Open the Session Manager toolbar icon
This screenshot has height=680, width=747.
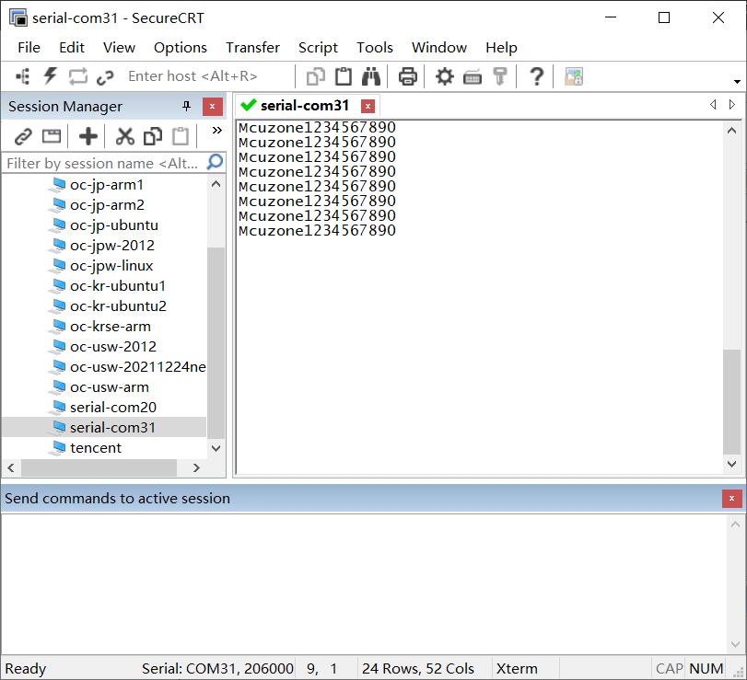coord(22,76)
